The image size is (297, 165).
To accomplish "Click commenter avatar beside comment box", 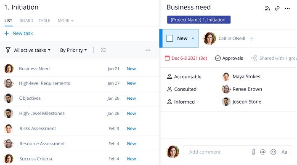I will pyautogui.click(x=173, y=152).
